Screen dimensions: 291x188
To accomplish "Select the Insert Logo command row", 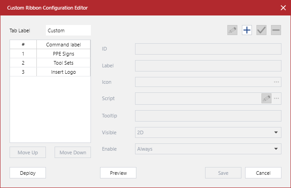I will (63, 72).
